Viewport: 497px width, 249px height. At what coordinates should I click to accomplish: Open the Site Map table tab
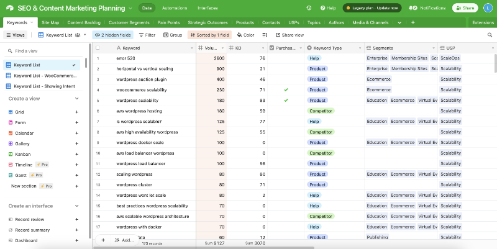pyautogui.click(x=50, y=22)
